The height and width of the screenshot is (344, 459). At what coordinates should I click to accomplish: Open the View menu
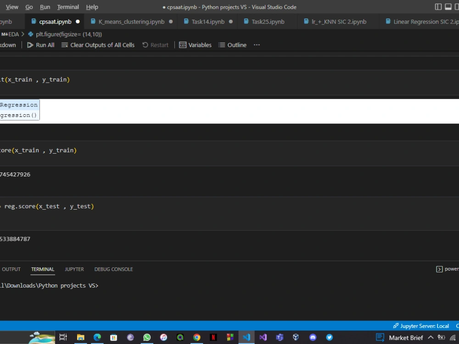(12, 7)
